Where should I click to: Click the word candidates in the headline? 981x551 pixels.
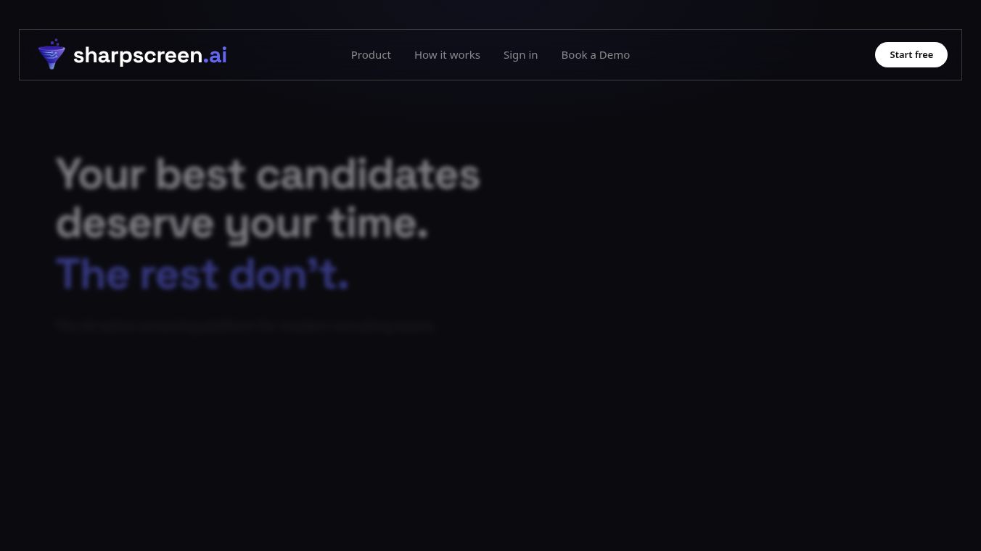point(368,175)
